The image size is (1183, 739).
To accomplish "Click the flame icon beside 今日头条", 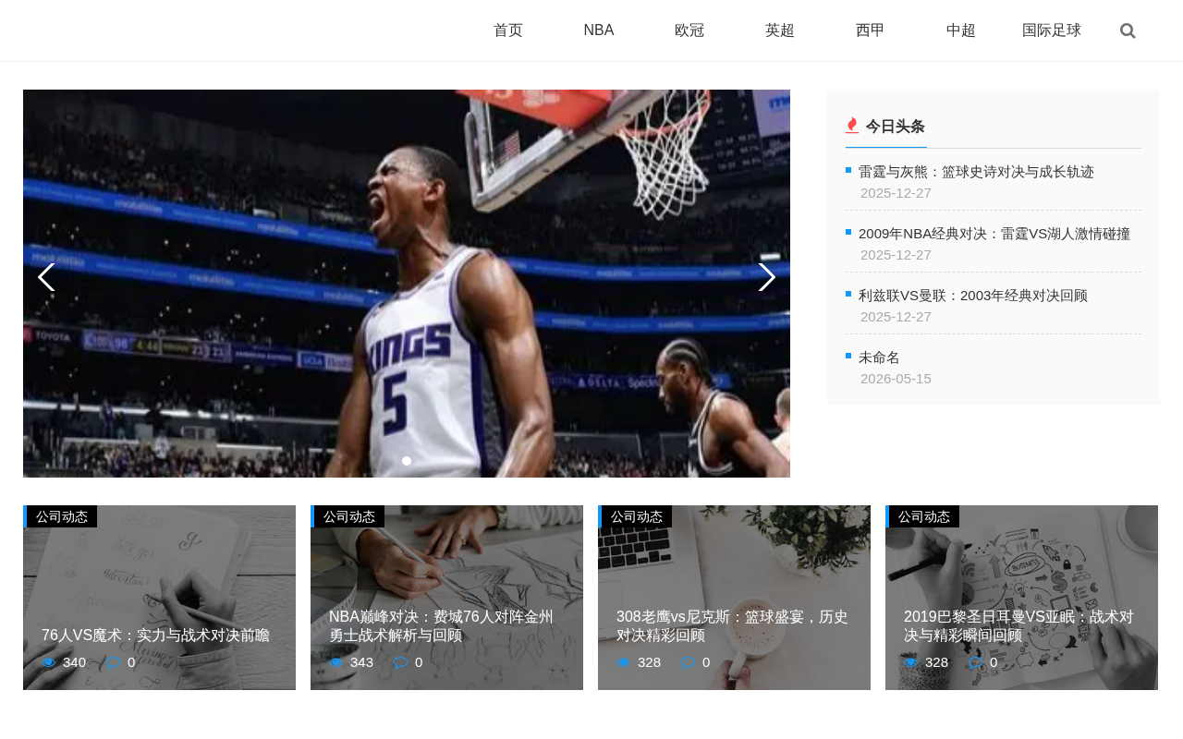I will click(x=852, y=126).
